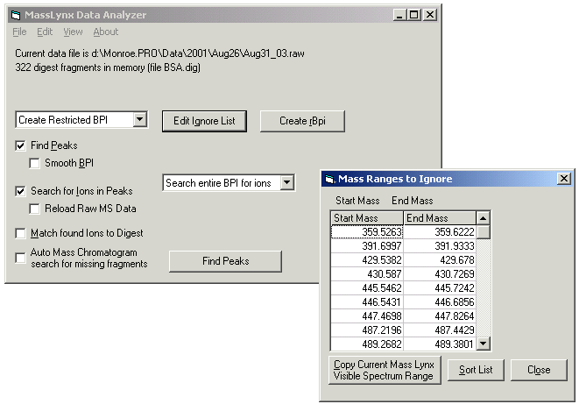Viewport: 579px width, 404px height.
Task: Enable Match found Ions to Digest checkbox
Action: [20, 233]
